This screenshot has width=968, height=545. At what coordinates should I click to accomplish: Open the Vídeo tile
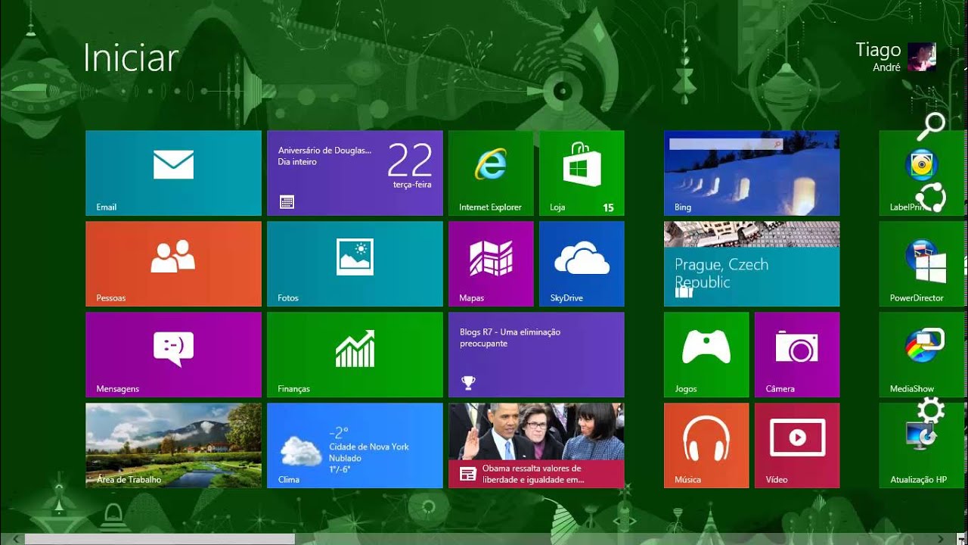point(797,446)
